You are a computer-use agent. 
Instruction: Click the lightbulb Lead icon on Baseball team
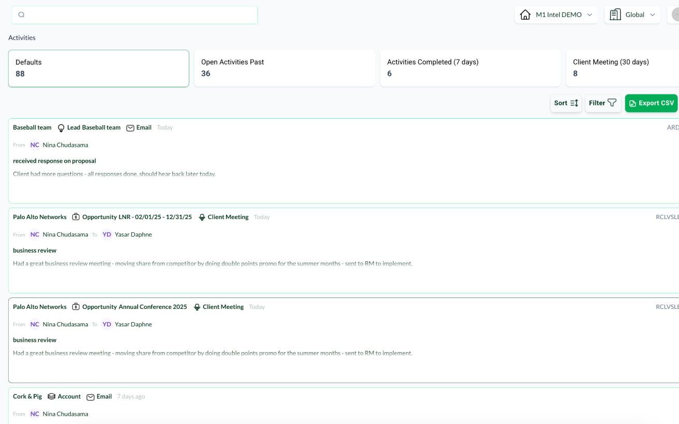(61, 128)
